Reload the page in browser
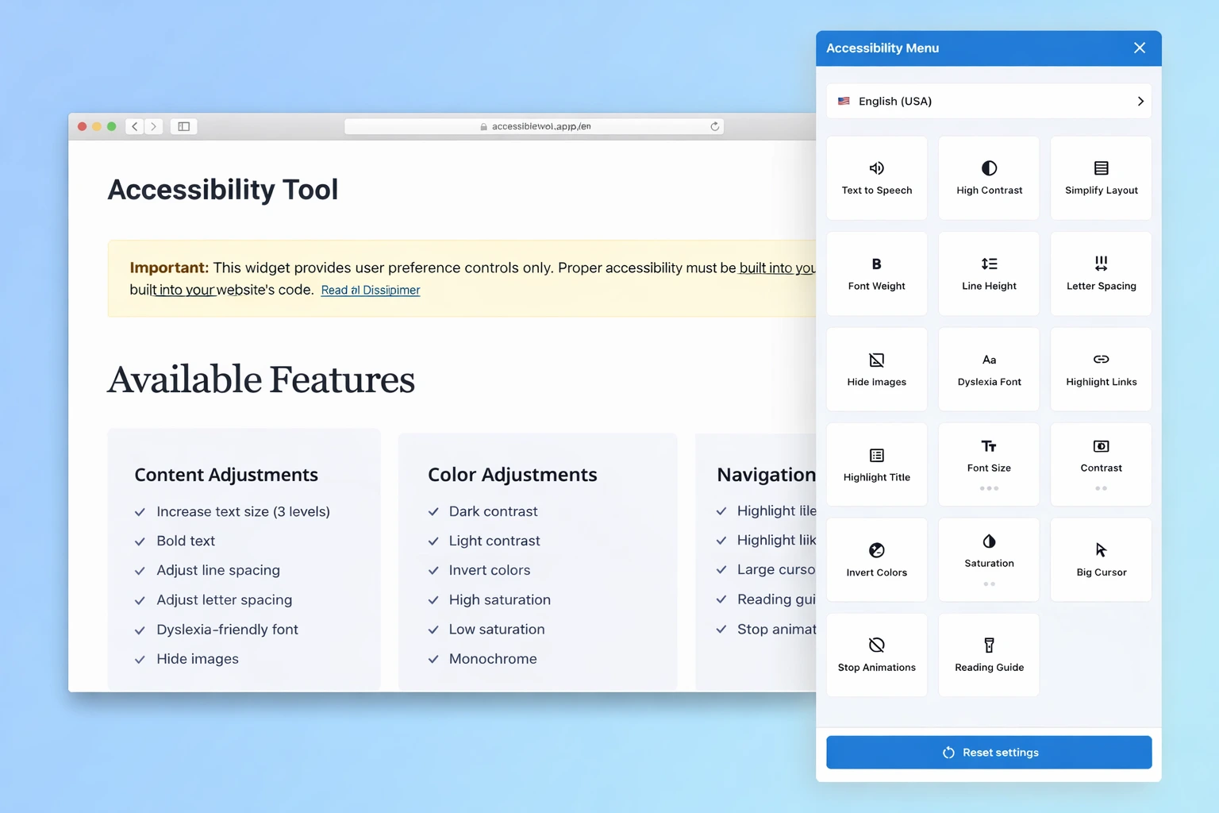1219x813 pixels. point(714,126)
